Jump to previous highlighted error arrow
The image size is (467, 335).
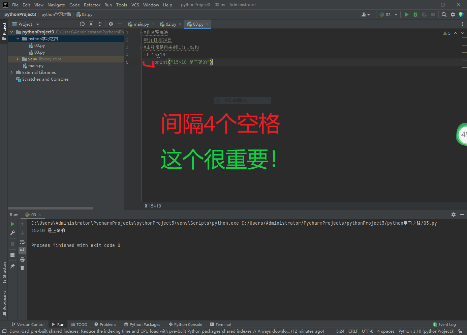456,33
